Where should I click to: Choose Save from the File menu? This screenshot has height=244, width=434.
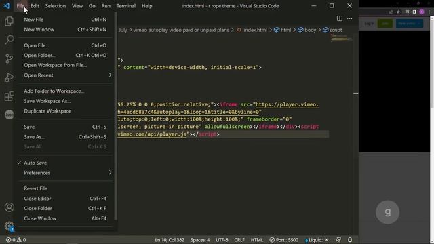point(65,127)
